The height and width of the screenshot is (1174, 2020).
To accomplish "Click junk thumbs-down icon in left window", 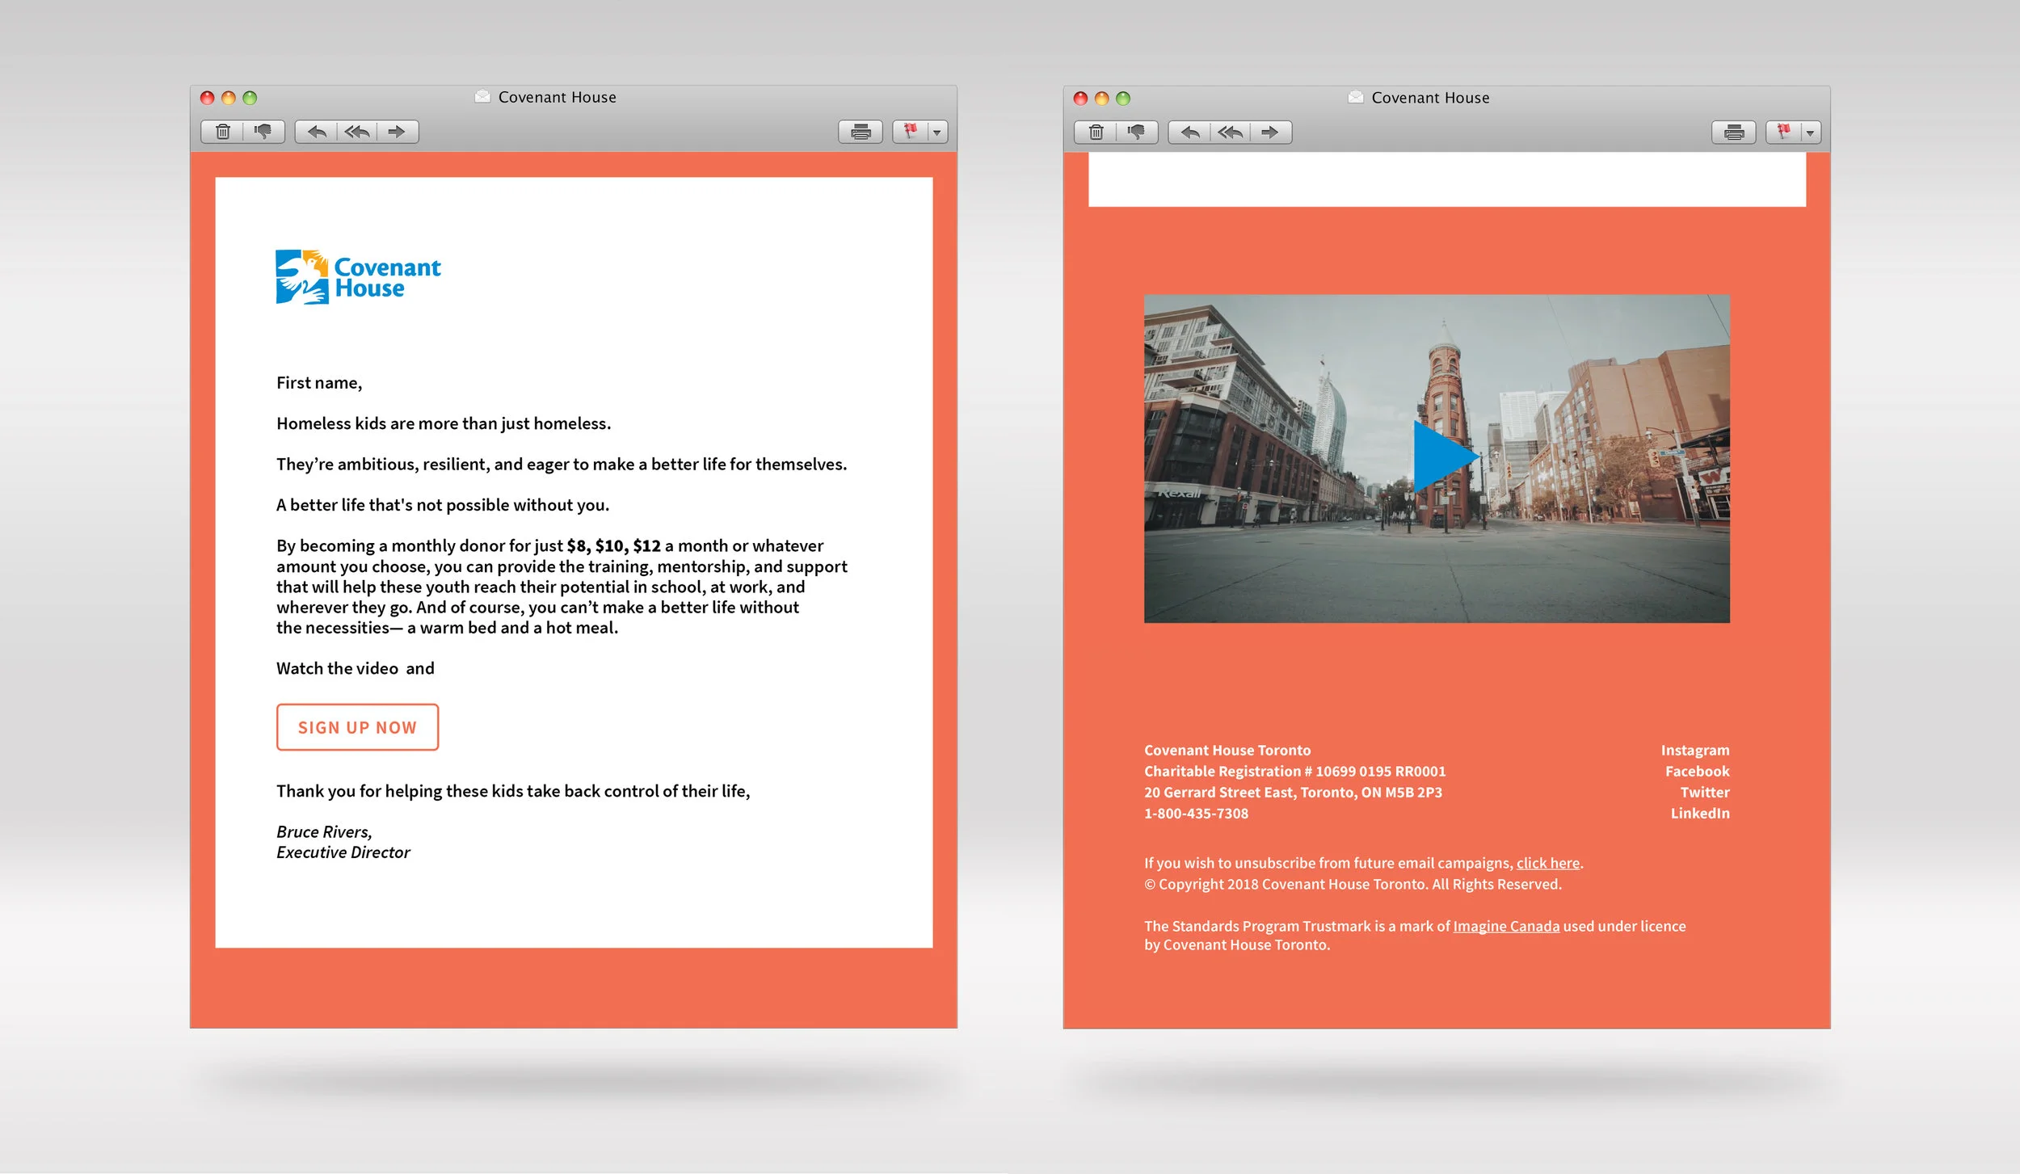I will pyautogui.click(x=263, y=132).
